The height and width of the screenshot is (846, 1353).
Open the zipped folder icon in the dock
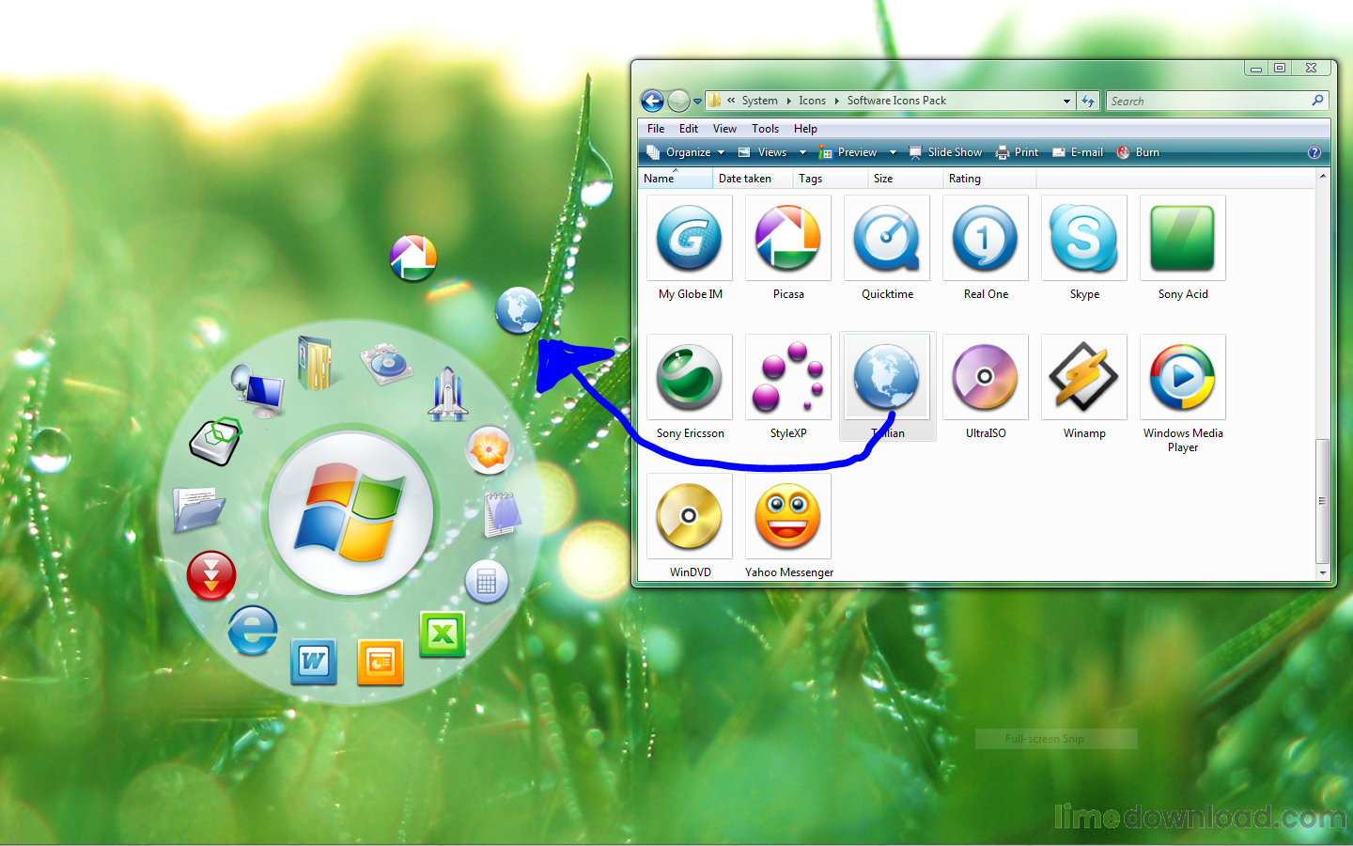[315, 363]
